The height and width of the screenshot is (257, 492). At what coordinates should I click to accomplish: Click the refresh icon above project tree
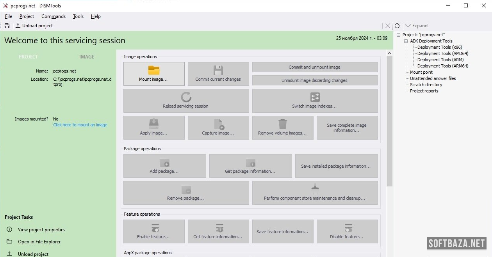397,26
